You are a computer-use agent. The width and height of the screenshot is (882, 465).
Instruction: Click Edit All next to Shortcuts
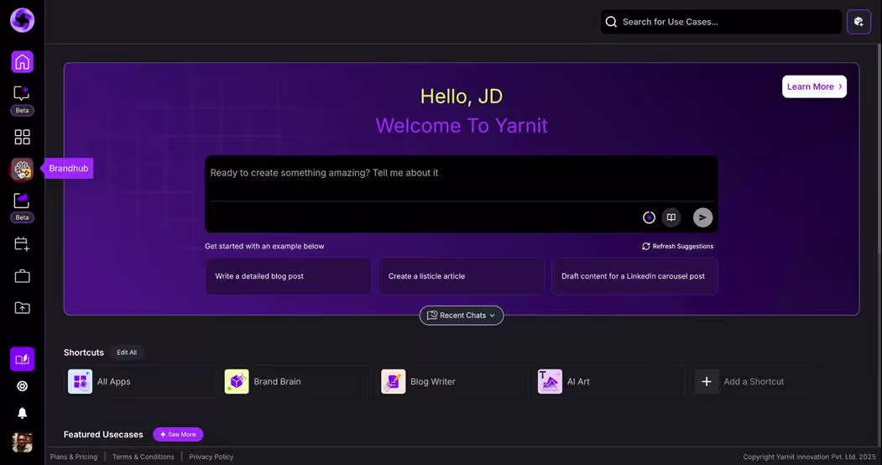[127, 353]
